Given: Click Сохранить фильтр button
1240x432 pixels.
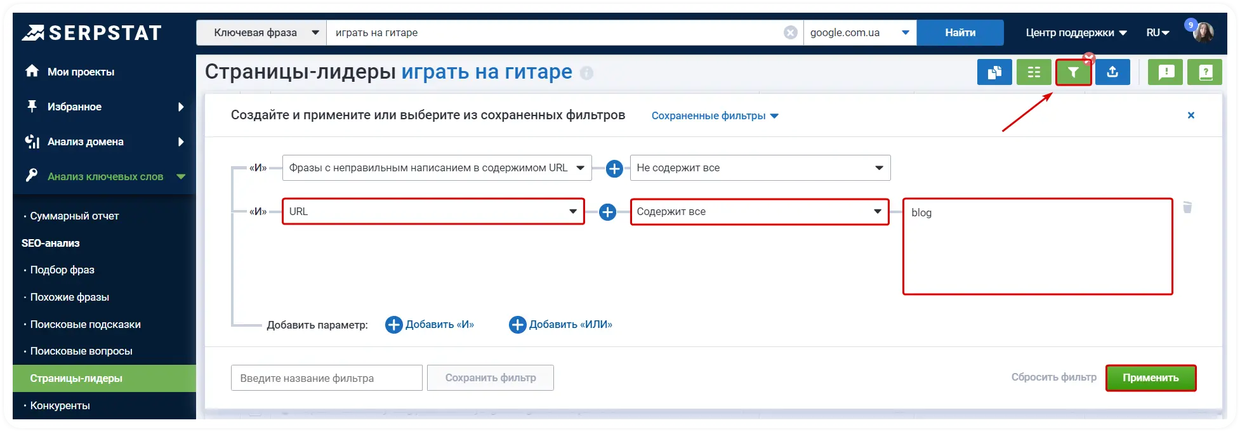Looking at the screenshot, I should coord(491,377).
